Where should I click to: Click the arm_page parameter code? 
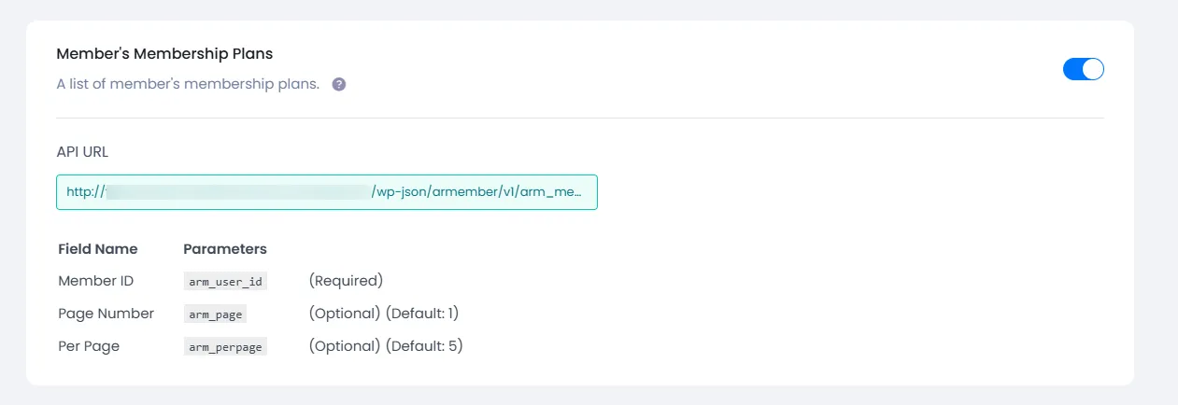(x=215, y=314)
